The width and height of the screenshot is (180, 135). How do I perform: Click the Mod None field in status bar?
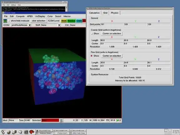13,120
